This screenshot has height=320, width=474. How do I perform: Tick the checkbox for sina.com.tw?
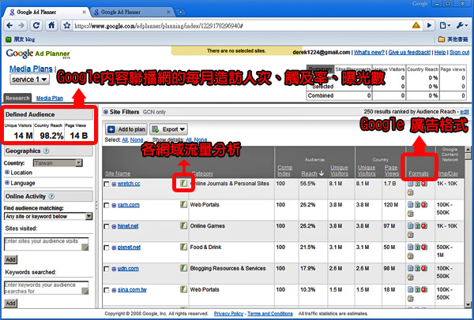pos(107,290)
